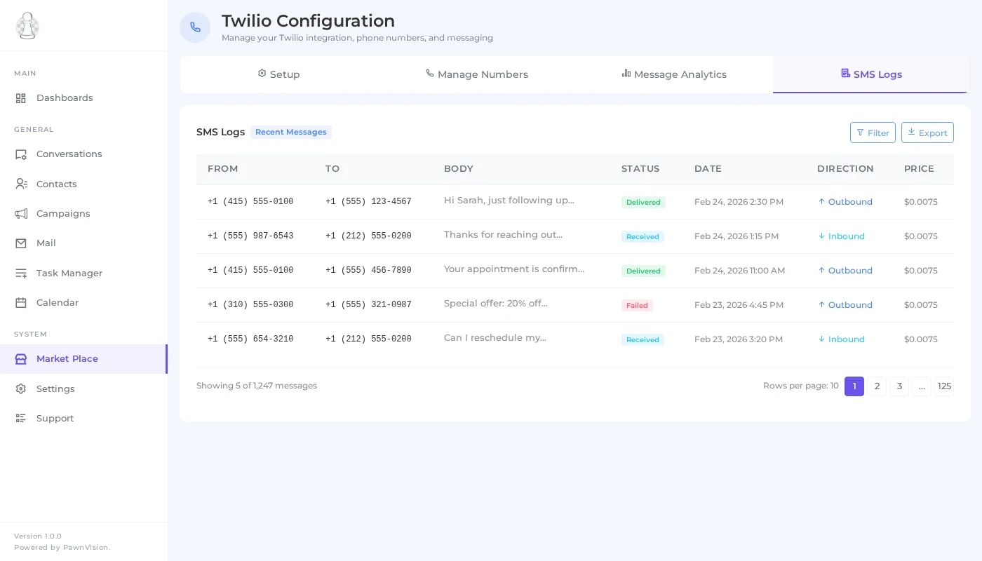Click the Filter funnel icon
982x561 pixels.
click(x=862, y=133)
